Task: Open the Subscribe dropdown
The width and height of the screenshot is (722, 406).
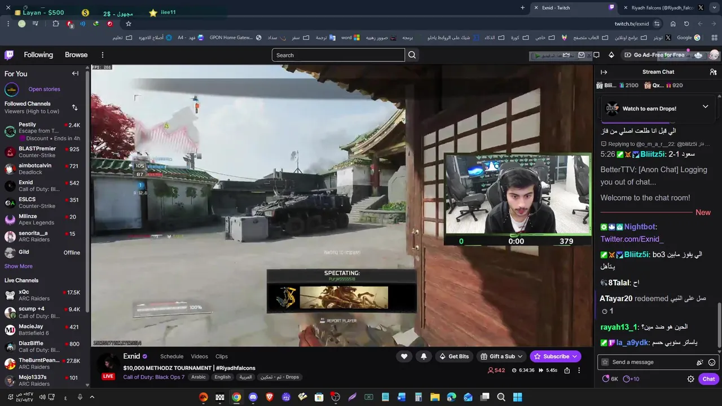Action: [x=555, y=356]
